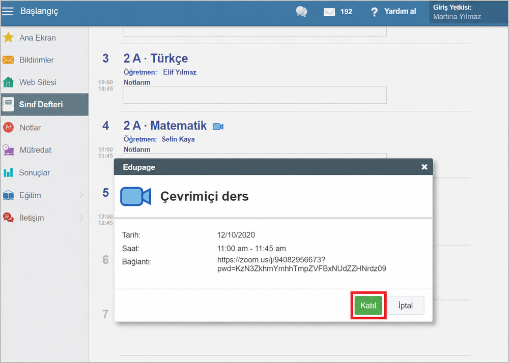509x363 pixels.
Task: Expand the Eğitim submenu arrow
Action: tap(81, 195)
